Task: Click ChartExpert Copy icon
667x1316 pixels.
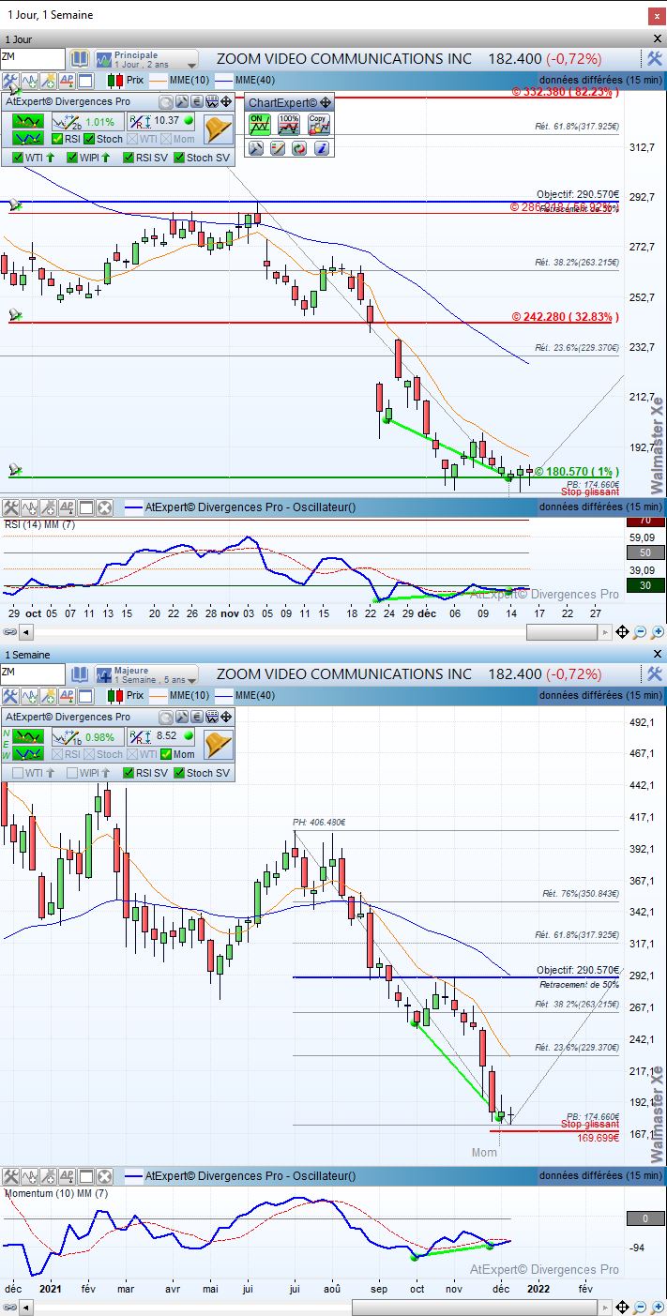Action: click(318, 124)
